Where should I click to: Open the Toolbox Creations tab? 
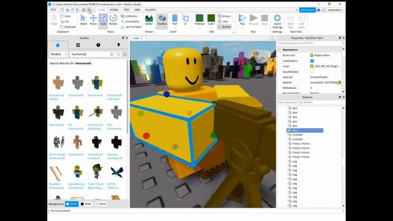119,45
